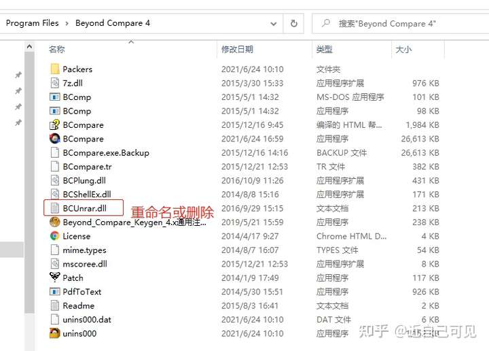
Task: Select the BCompare.tr file name
Action: 88,167
